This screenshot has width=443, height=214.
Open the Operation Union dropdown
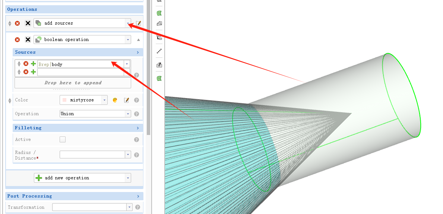point(128,114)
